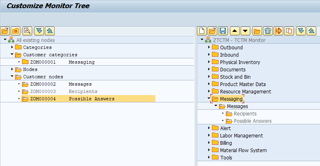The image size is (320, 166).
Task: Expand the Categories node in left tree
Action: 12,47
